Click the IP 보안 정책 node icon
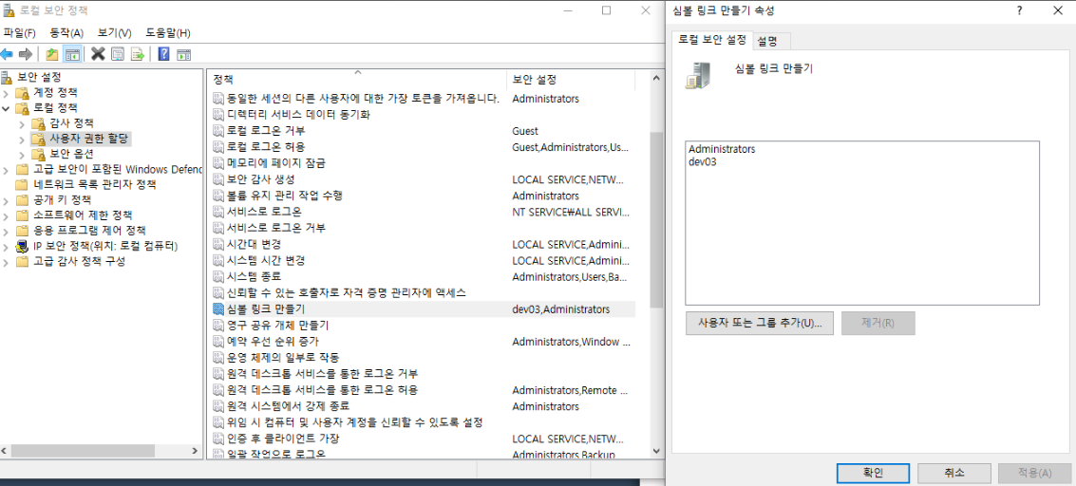 pyautogui.click(x=23, y=246)
